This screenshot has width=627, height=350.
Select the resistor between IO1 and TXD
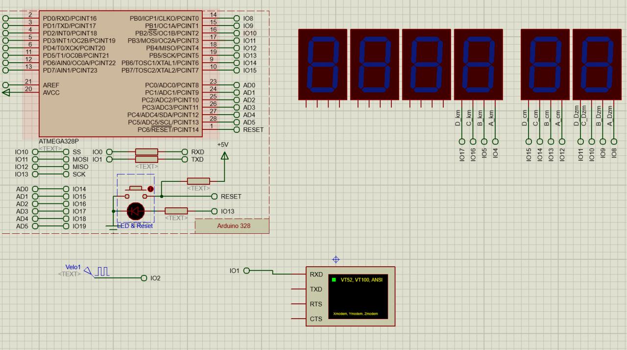click(x=146, y=159)
